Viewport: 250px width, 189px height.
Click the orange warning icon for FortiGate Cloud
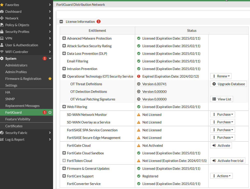tap(139, 146)
